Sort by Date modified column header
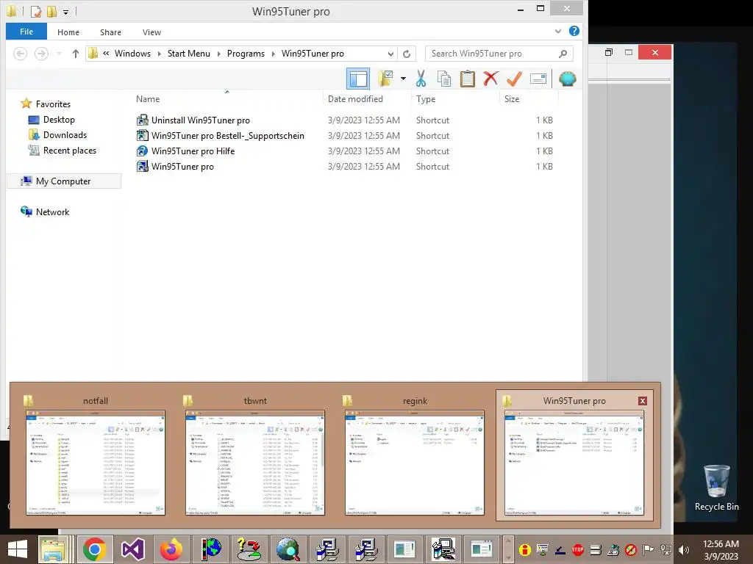Image resolution: width=753 pixels, height=564 pixels. tap(355, 99)
